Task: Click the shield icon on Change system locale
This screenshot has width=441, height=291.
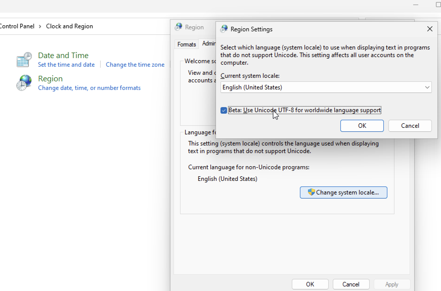Action: [311, 192]
